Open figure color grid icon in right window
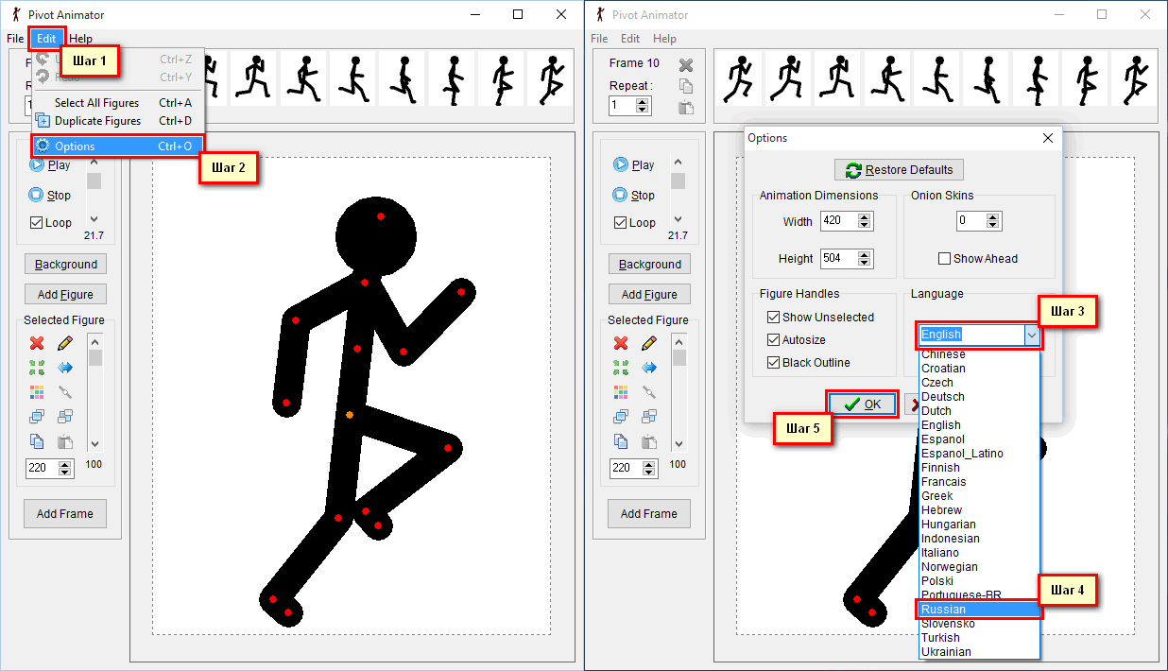Viewport: 1168px width, 671px height. point(621,391)
